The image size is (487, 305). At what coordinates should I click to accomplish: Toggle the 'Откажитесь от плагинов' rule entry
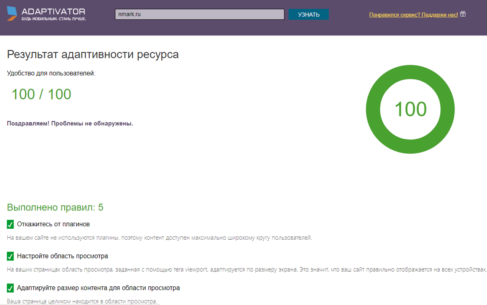[53, 224]
